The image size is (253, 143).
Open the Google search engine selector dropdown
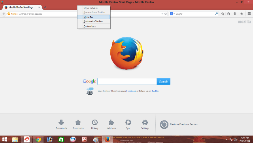172,14
